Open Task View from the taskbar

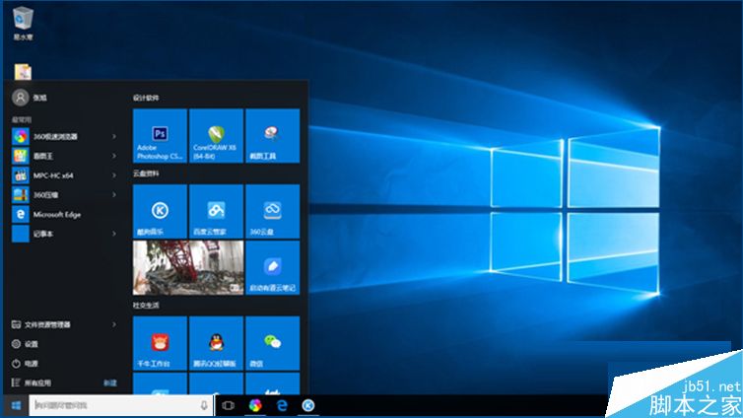(228, 405)
